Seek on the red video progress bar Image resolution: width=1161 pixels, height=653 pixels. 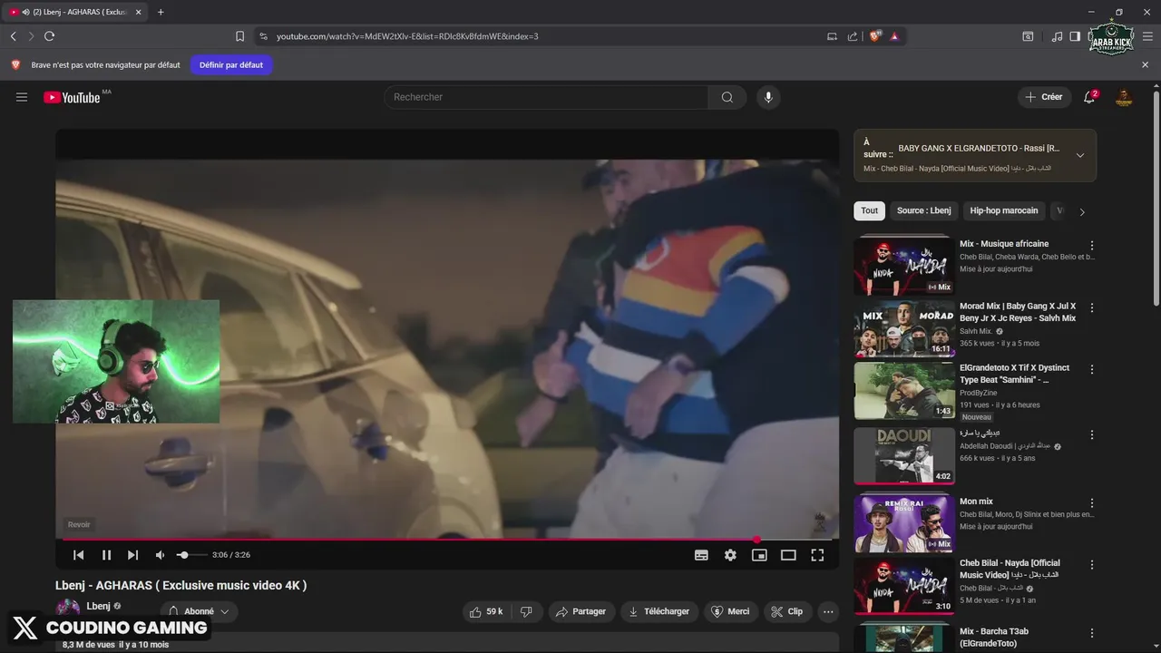click(446, 540)
